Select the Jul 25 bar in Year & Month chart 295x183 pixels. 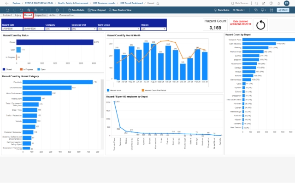pos(146,61)
